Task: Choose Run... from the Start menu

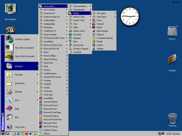Action: (21, 117)
